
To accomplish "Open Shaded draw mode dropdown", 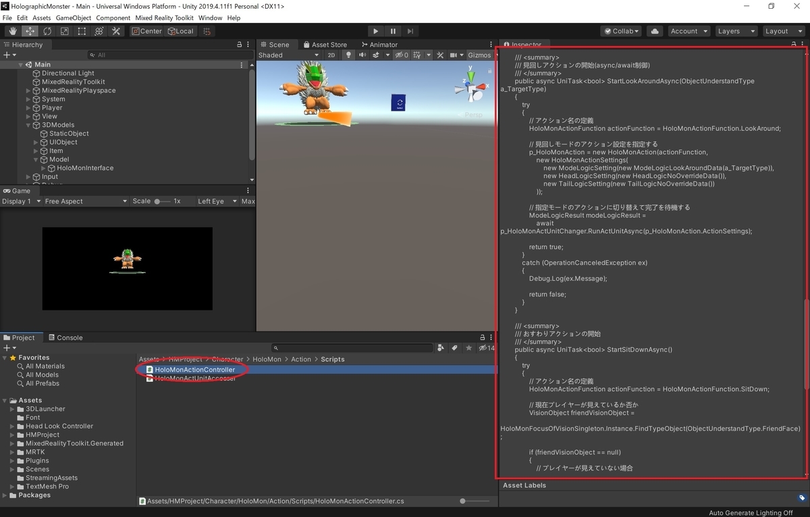I will coord(289,55).
